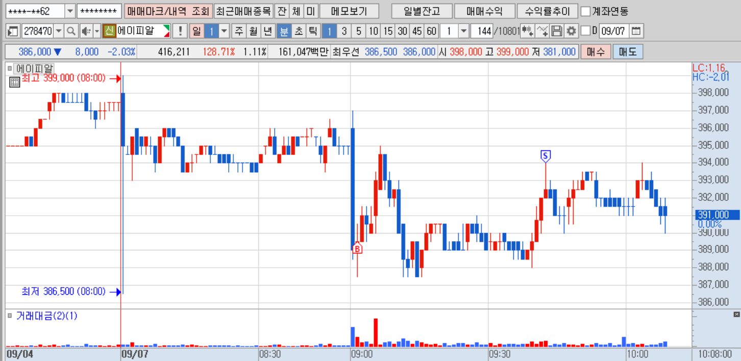Image resolution: width=741 pixels, height=361 pixels.
Task: Click the grid table icon on chart
Action: [x=14, y=81]
